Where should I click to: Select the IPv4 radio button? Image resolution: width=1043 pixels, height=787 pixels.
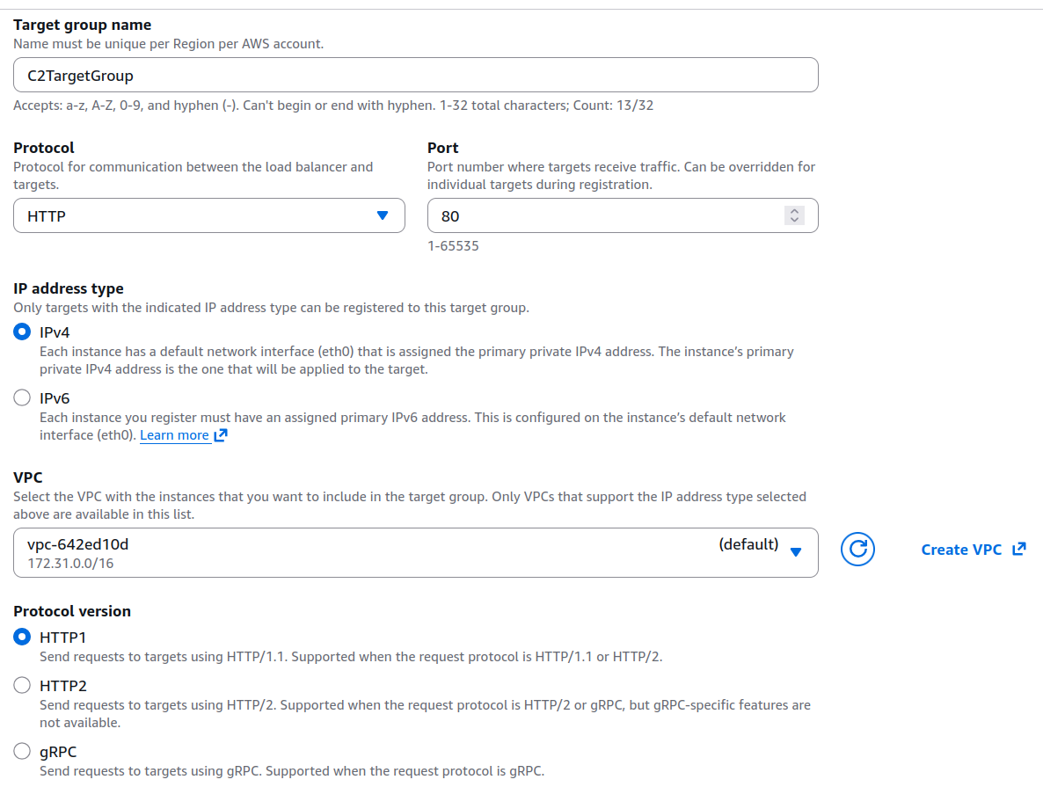point(22,332)
